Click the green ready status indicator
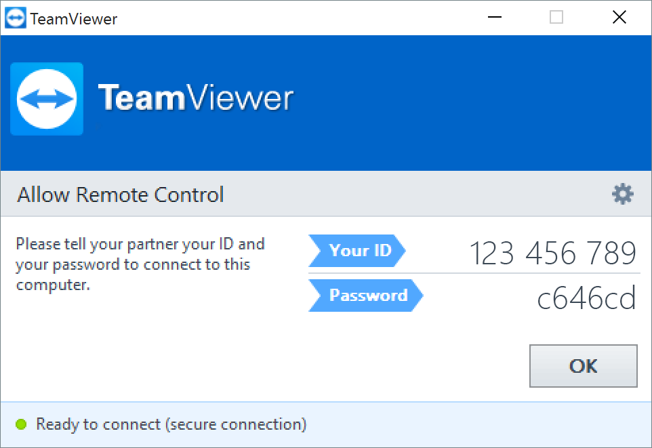 click(22, 424)
